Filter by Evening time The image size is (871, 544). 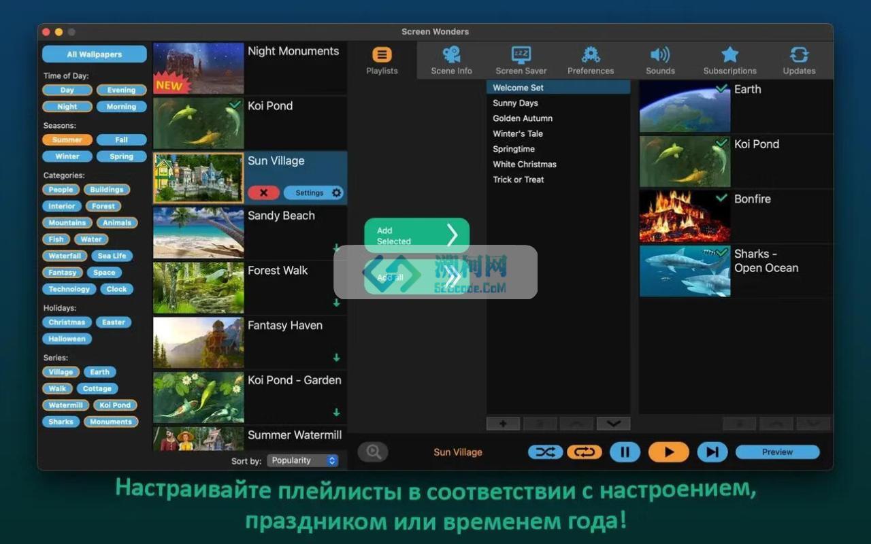pos(121,90)
